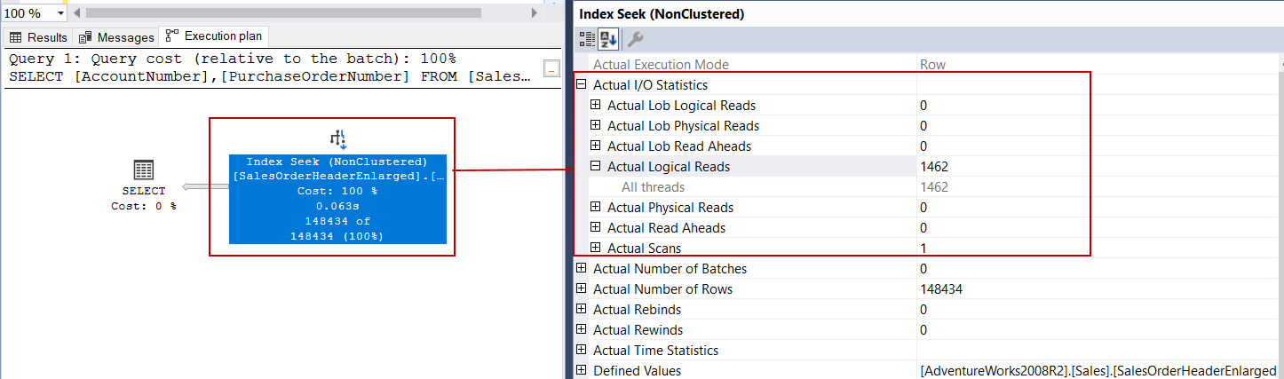Click the Property Pages wrench icon

(x=635, y=39)
